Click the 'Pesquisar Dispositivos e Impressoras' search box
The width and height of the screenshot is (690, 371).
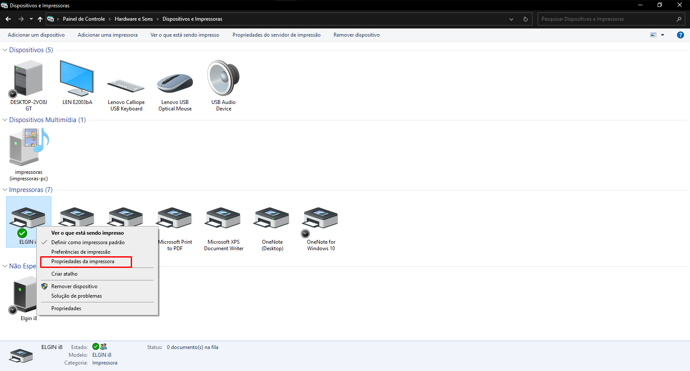click(x=606, y=19)
